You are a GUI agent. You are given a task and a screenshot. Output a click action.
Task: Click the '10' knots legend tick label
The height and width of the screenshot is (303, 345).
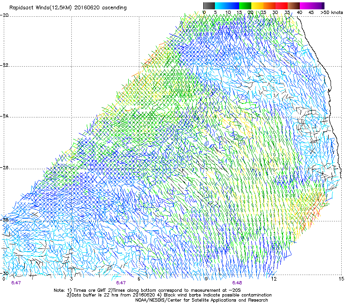228,13
